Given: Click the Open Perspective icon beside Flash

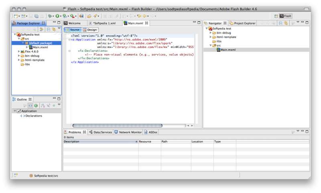Looking at the screenshot, I should (x=276, y=16).
